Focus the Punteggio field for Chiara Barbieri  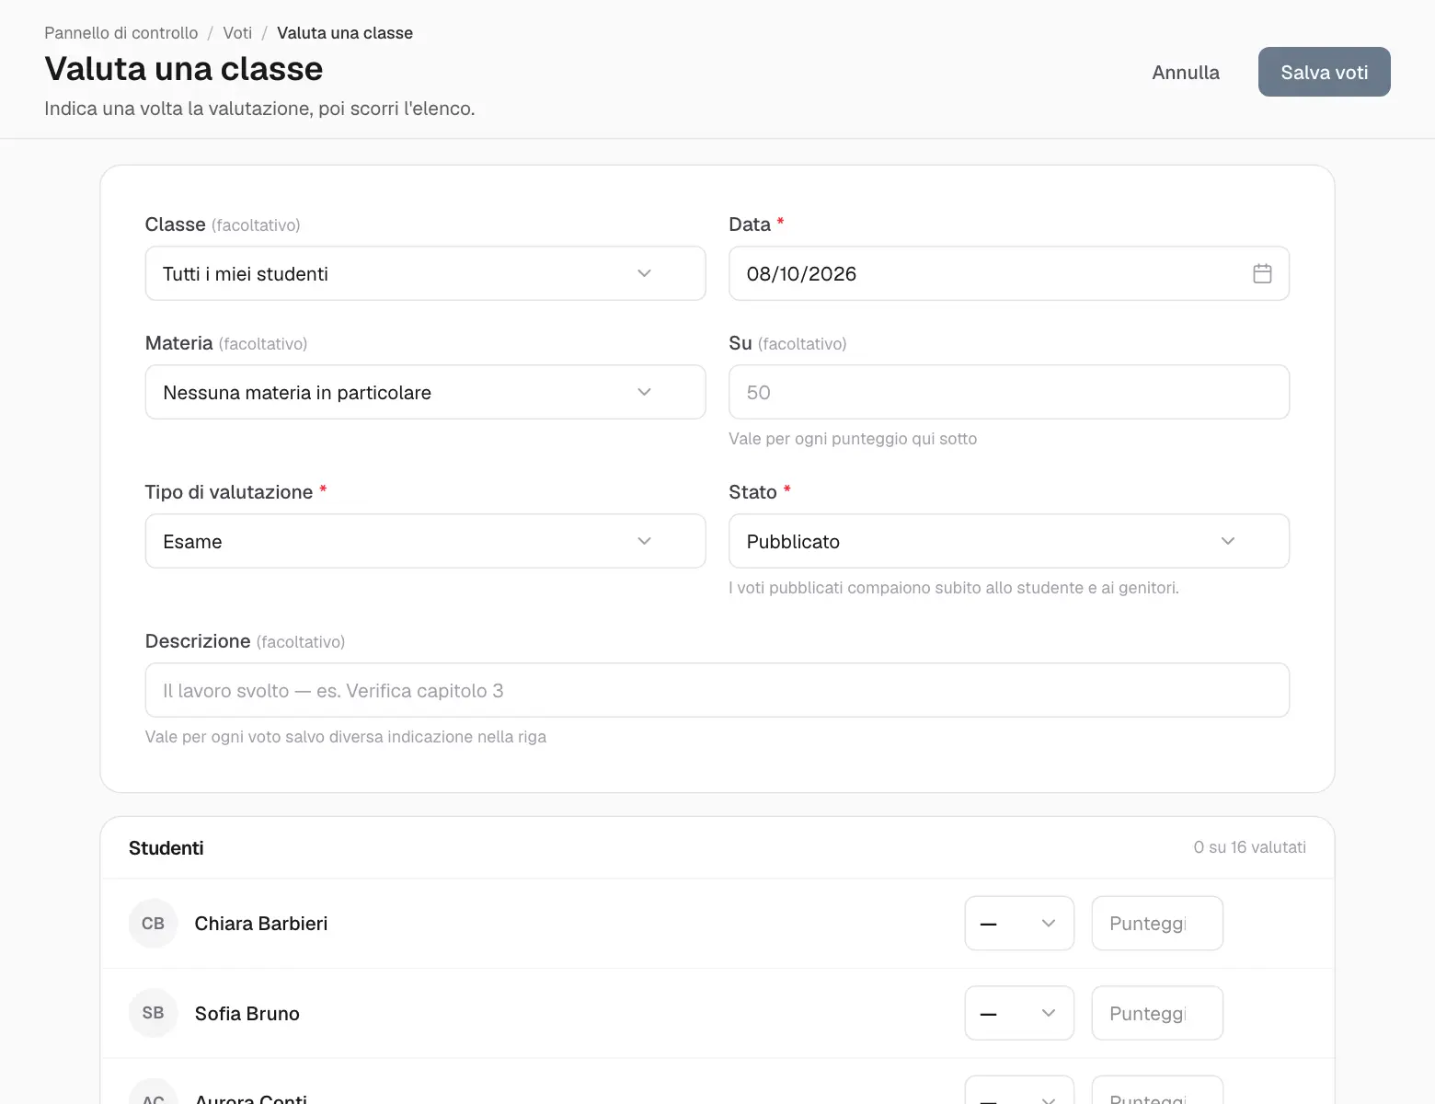pos(1157,923)
